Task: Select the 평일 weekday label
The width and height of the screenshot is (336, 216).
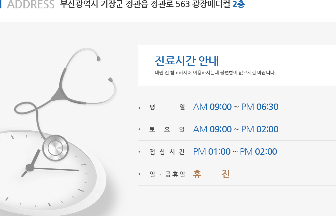Action: coord(167,107)
